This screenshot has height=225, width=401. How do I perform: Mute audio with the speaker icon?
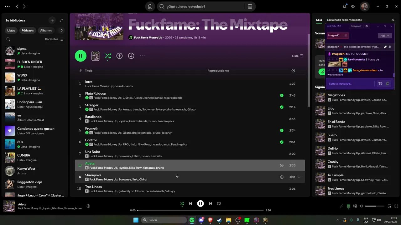[362, 206]
